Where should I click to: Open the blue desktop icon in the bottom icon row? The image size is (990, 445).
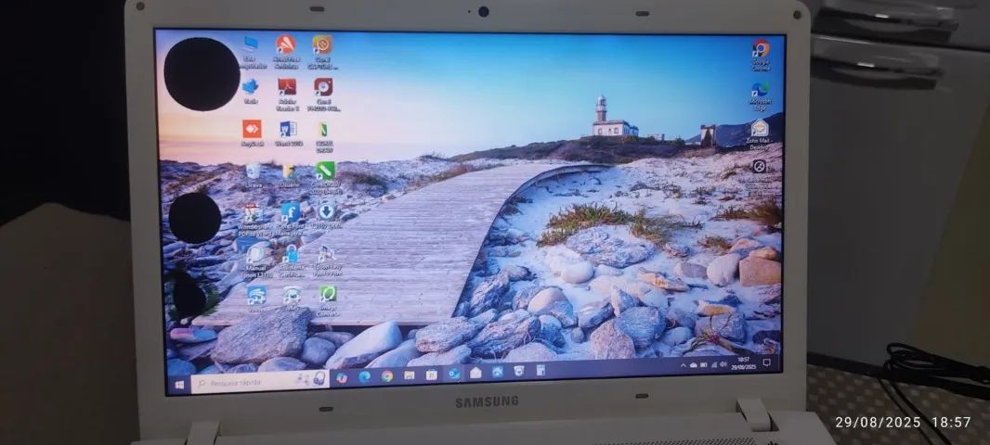pyautogui.click(x=256, y=295)
